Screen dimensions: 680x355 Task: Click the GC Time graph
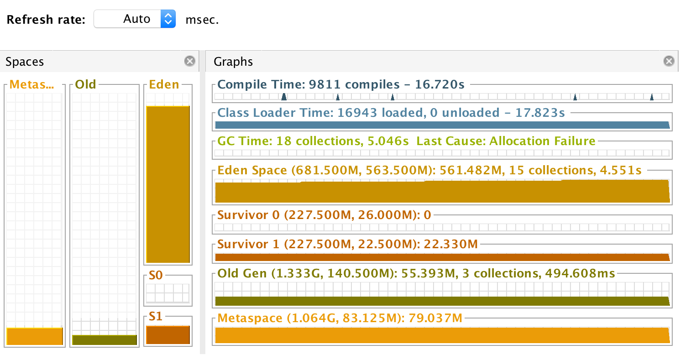pos(442,153)
